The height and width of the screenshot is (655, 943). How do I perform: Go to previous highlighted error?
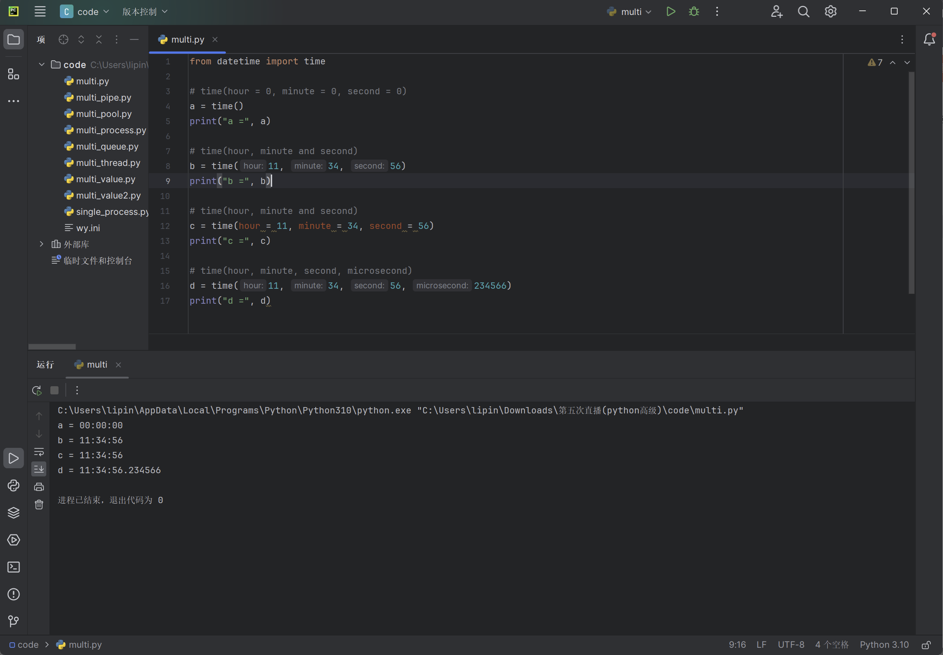(x=893, y=63)
